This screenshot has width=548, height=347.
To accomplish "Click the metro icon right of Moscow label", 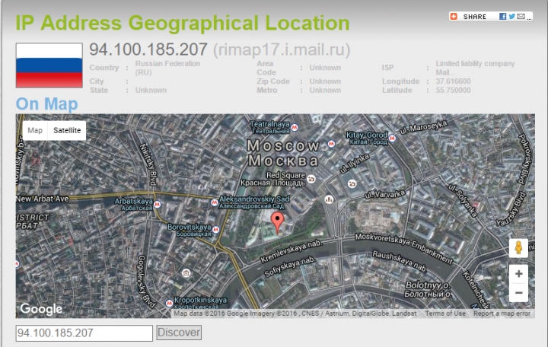I will tap(331, 143).
